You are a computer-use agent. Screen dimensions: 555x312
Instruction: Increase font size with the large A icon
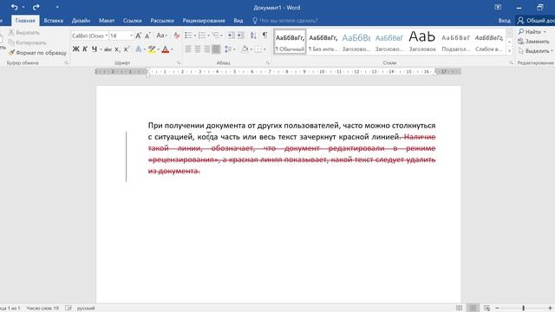139,36
